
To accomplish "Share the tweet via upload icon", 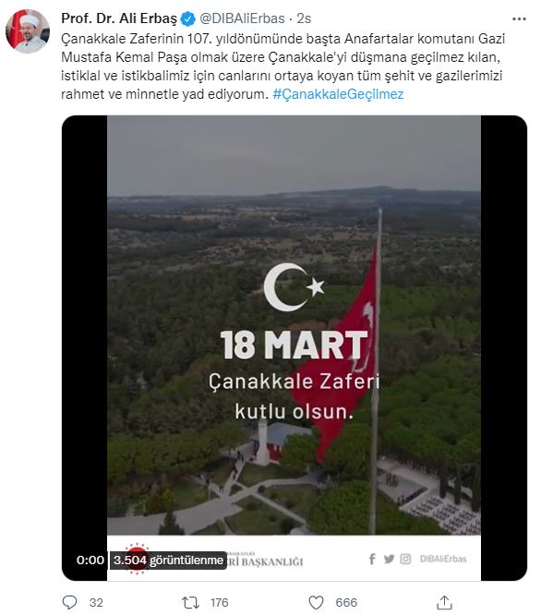I will (444, 602).
